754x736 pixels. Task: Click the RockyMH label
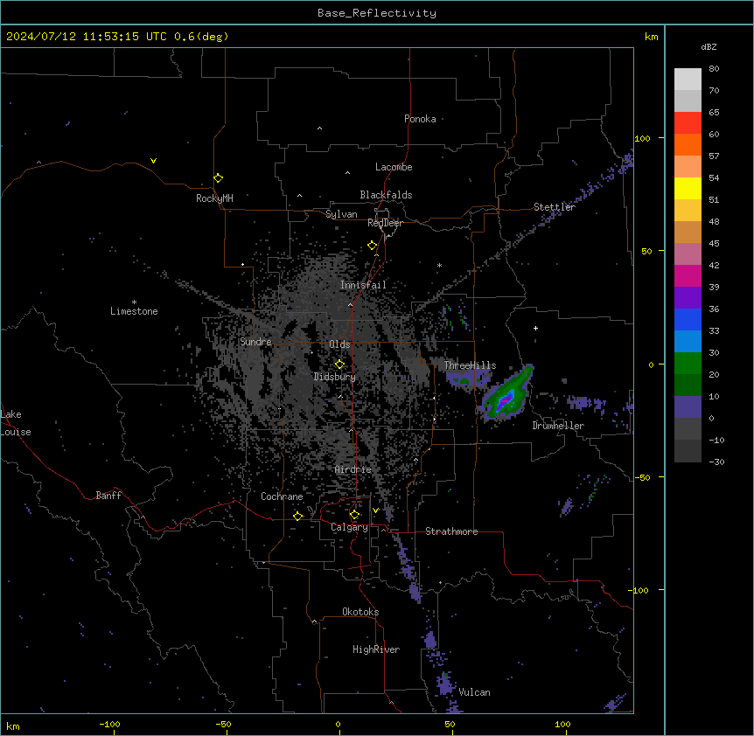(214, 198)
